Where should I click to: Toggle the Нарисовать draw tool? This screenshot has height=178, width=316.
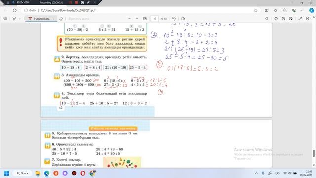tap(39, 19)
